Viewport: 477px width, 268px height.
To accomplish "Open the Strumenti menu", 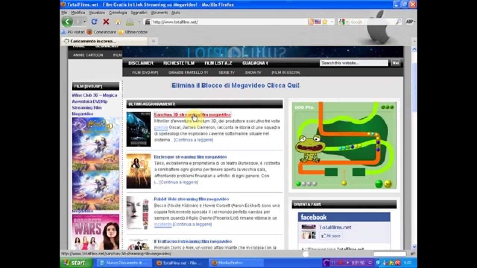I will 159,12.
